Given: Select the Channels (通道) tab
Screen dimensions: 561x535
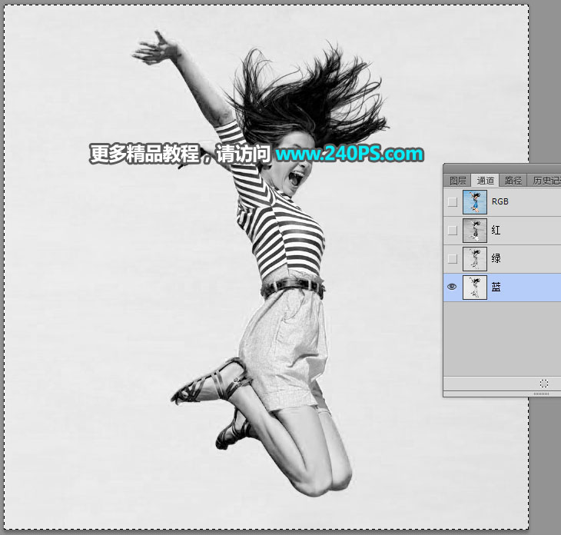Looking at the screenshot, I should [x=485, y=181].
